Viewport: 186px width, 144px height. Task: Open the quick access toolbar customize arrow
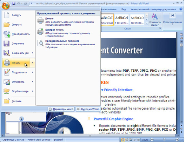point(32,4)
